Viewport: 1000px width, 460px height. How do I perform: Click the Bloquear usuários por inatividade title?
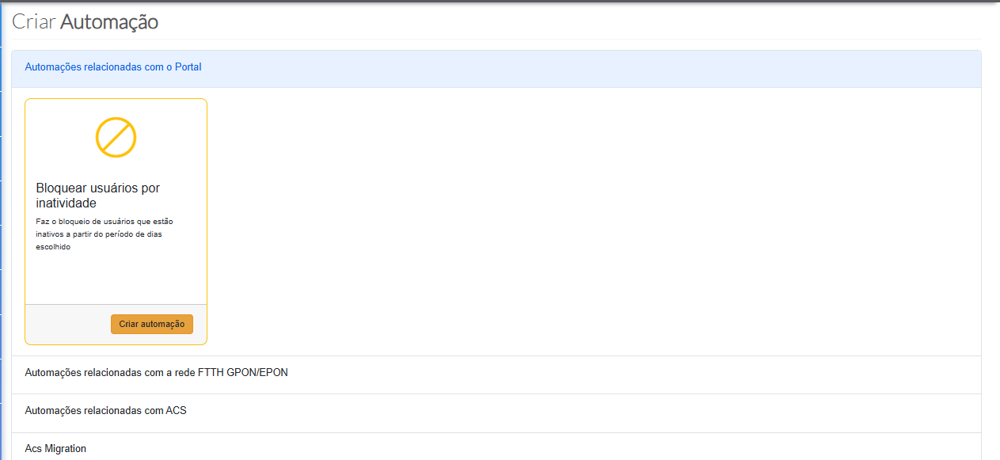click(98, 196)
